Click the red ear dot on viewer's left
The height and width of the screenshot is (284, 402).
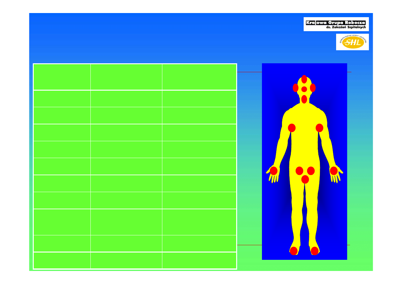click(x=295, y=88)
